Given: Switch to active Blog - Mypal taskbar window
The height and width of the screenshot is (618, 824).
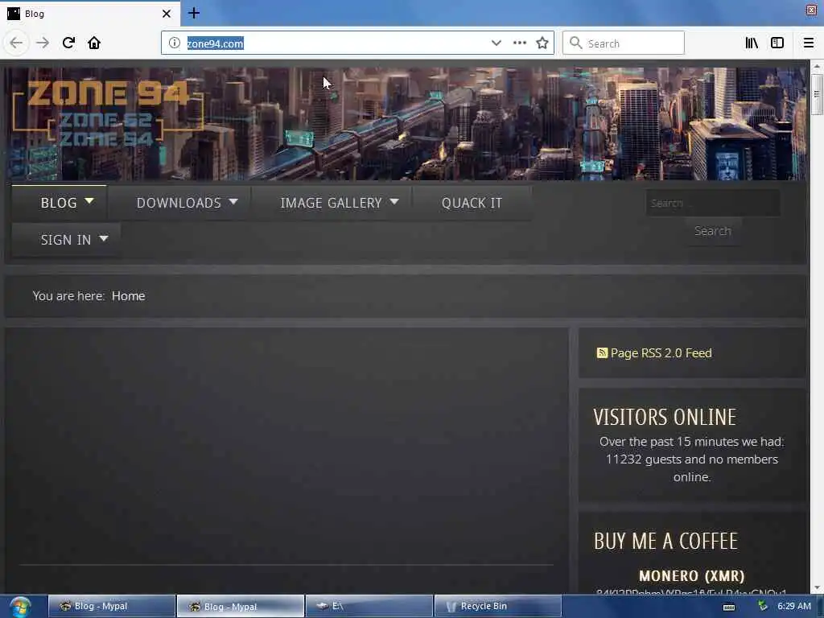Looking at the screenshot, I should point(240,606).
